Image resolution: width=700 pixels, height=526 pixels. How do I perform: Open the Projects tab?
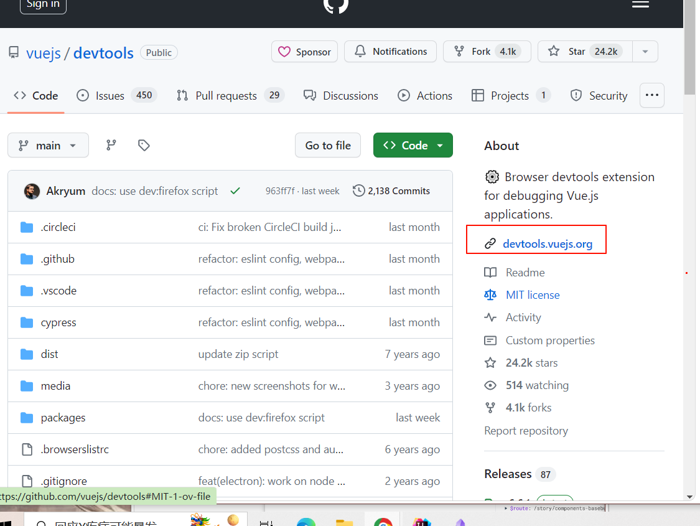click(511, 96)
